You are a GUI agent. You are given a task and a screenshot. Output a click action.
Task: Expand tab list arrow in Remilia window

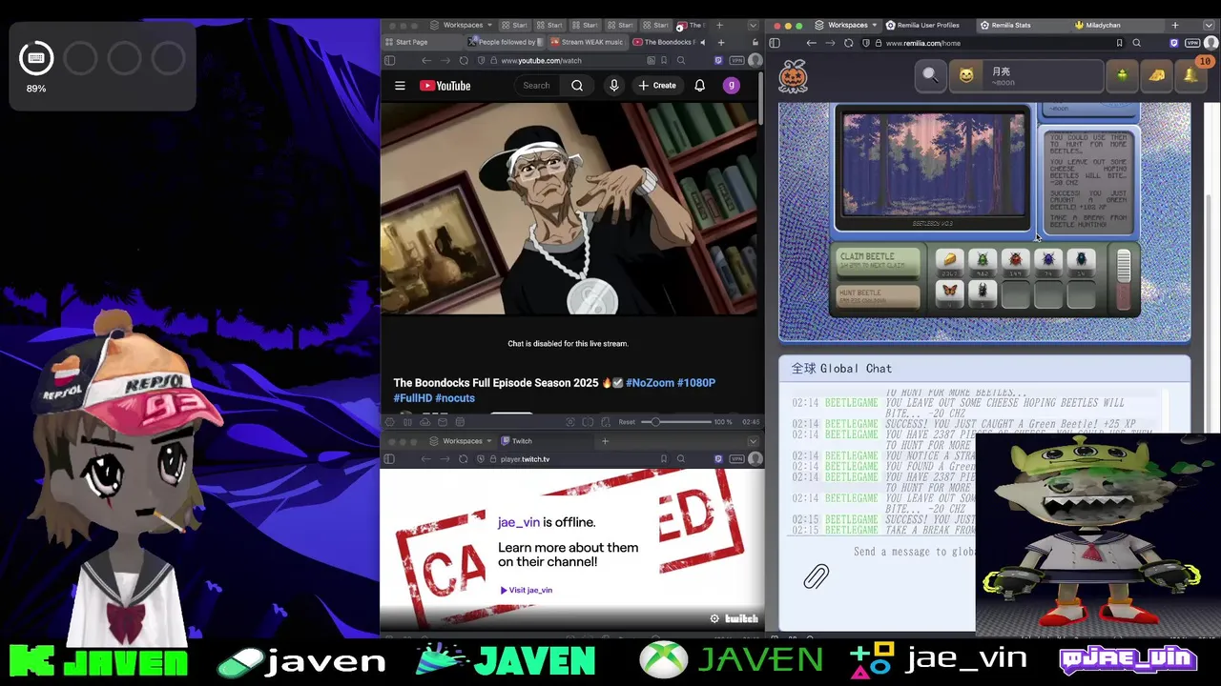[x=1207, y=26]
